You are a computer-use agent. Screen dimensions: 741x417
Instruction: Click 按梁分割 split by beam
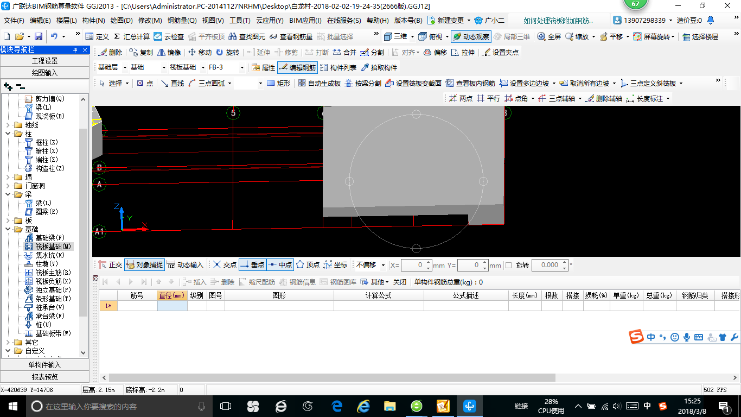363,83
